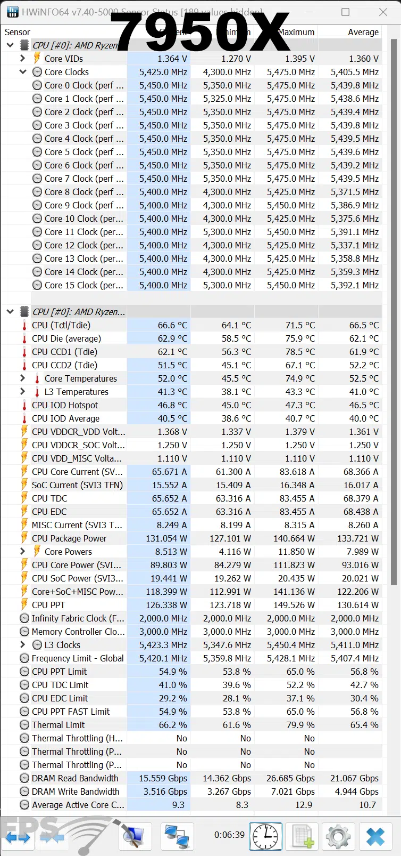Click the 1.395 V maximum Core VIDs value
The image size is (401, 856).
click(300, 59)
